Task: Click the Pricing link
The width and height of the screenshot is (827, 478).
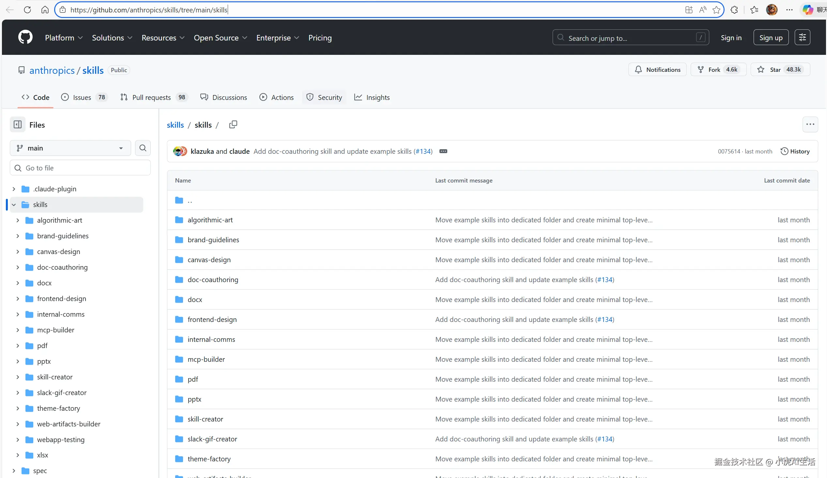Action: coord(320,38)
